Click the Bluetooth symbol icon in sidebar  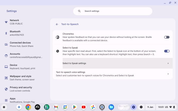tap(6, 33)
